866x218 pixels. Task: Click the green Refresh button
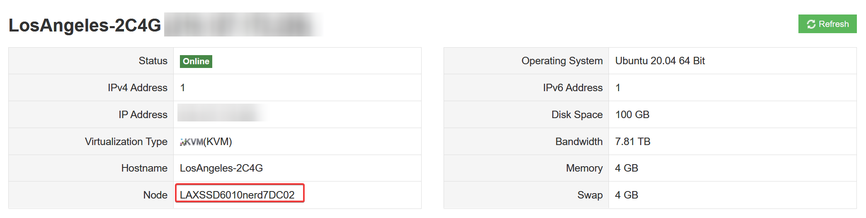[827, 24]
